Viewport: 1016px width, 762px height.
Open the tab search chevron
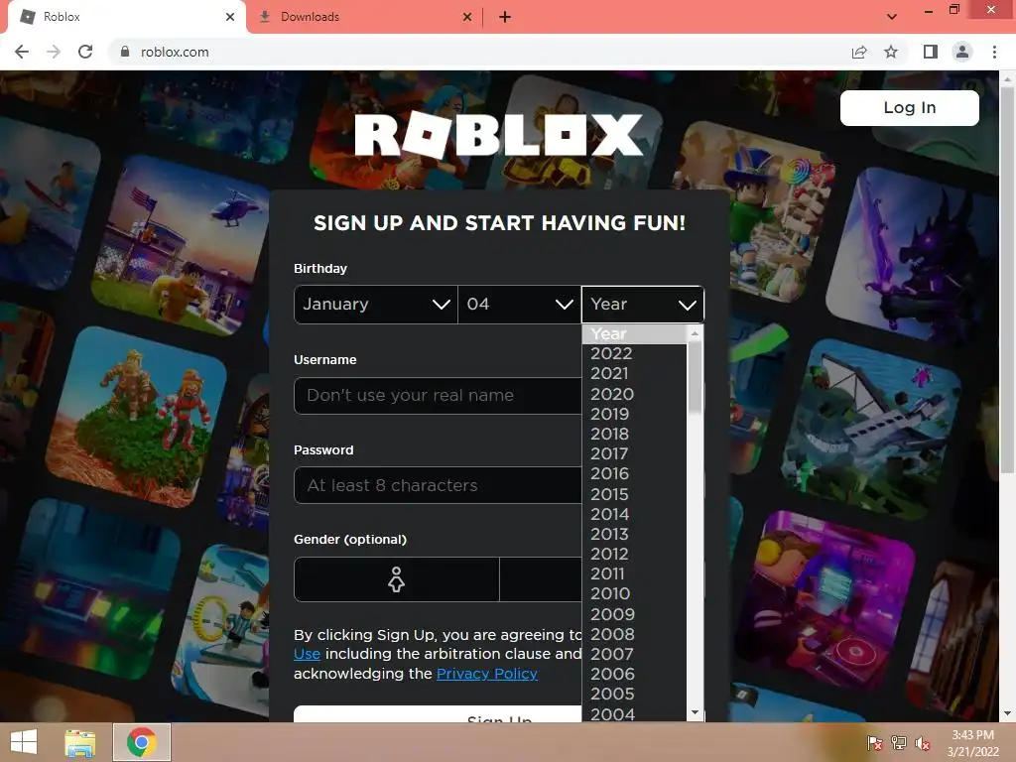[x=892, y=17]
